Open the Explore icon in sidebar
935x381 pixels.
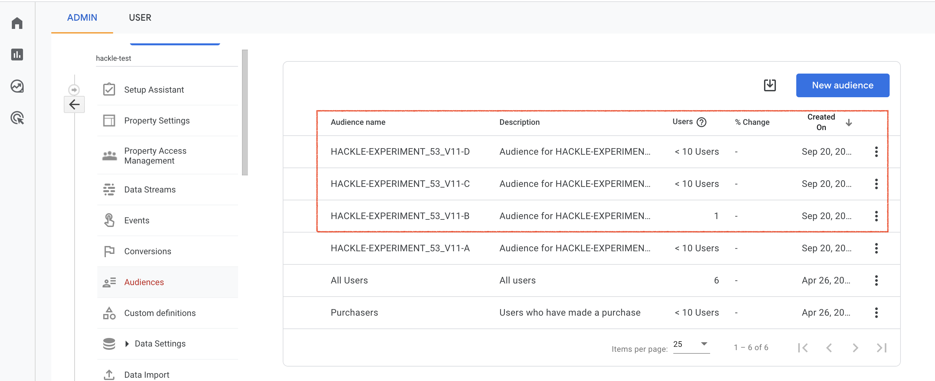(x=17, y=86)
